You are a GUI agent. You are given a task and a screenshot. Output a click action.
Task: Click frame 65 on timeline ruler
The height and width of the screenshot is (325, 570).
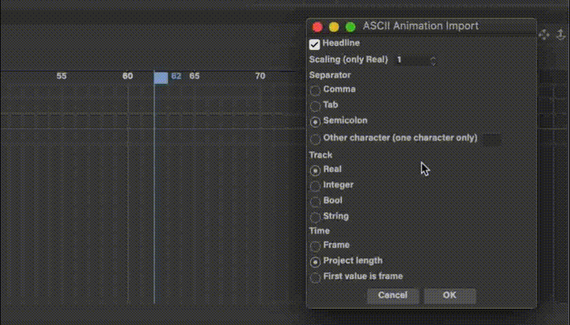tap(195, 76)
